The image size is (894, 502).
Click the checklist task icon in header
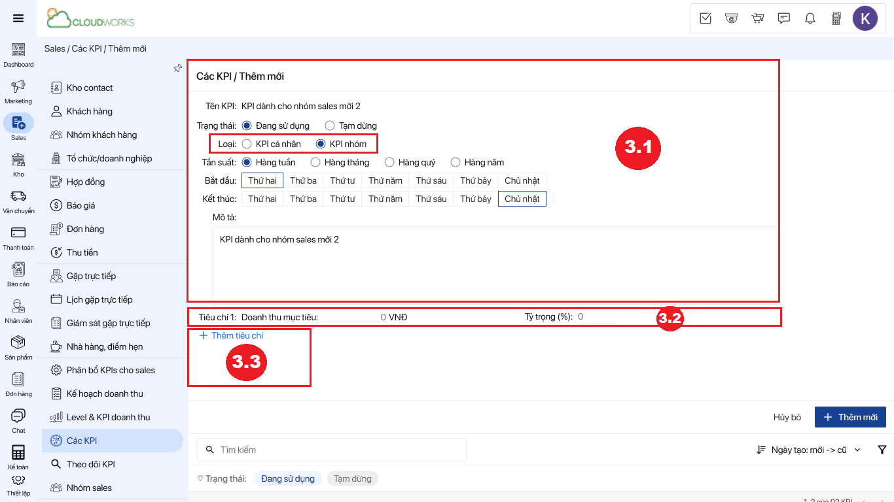[706, 18]
